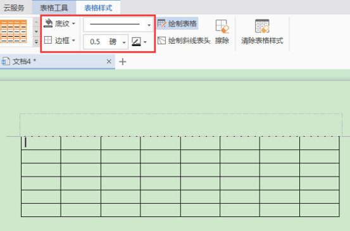Screen dimensions: 350x231
Task: Select the orange table style thumbnail
Action: [13, 31]
